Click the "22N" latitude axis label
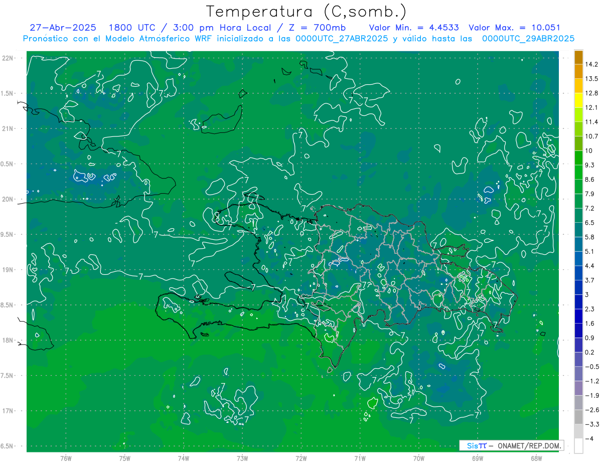 (8, 58)
